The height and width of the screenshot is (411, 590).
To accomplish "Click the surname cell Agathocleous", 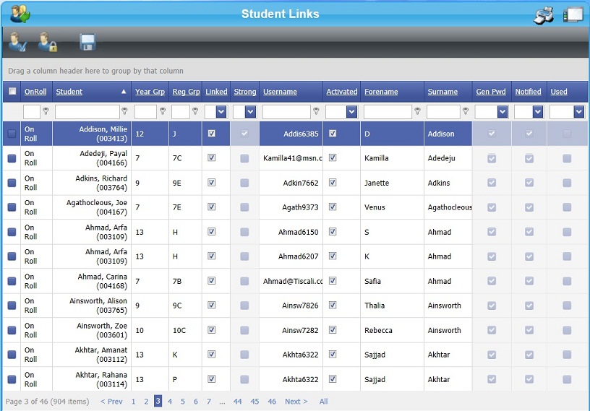I will [450, 207].
